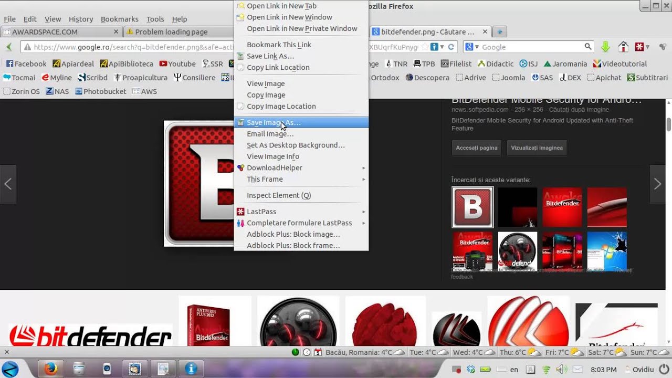Open search engine selector dropdown
Screen dimensions: 672x378
pyautogui.click(x=471, y=47)
